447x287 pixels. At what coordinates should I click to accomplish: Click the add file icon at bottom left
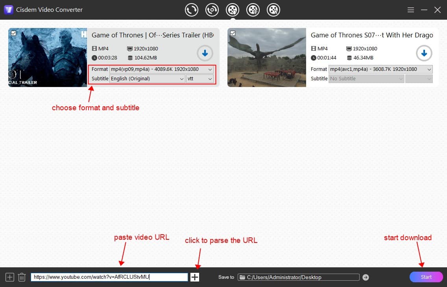pos(10,277)
